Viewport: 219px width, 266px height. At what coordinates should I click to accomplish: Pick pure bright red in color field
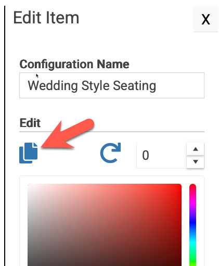pos(179,186)
